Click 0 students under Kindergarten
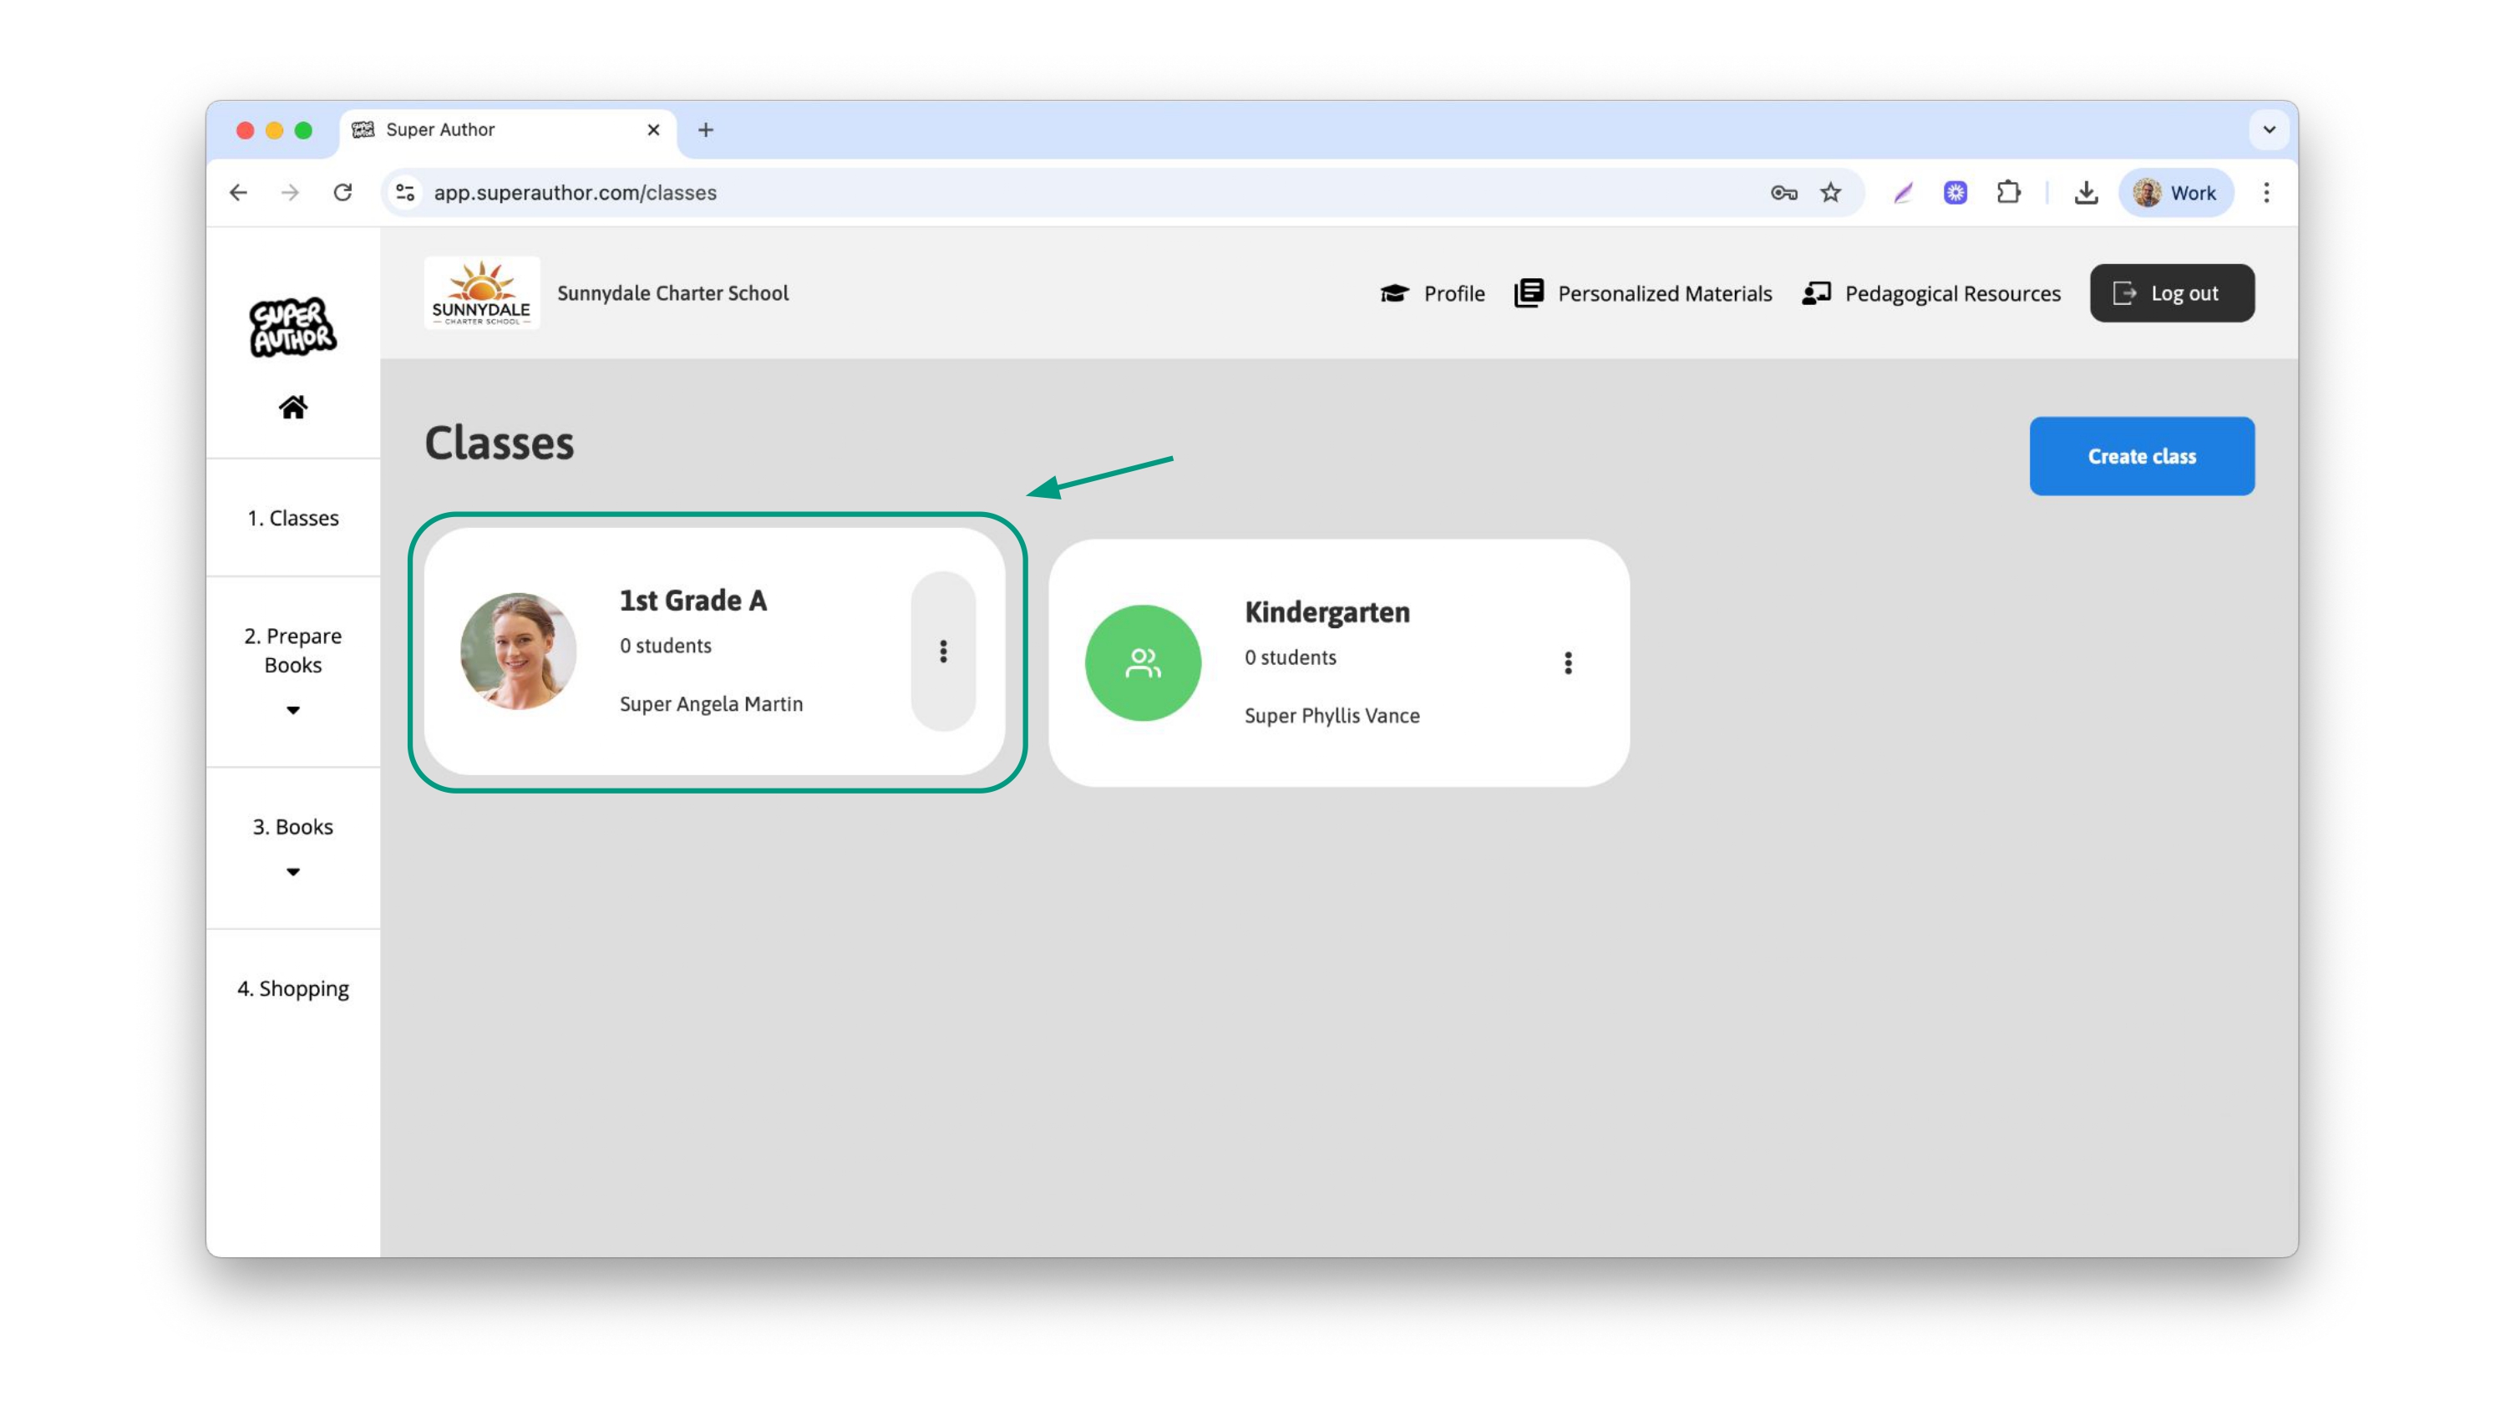The image size is (2506, 1410). point(1290,657)
